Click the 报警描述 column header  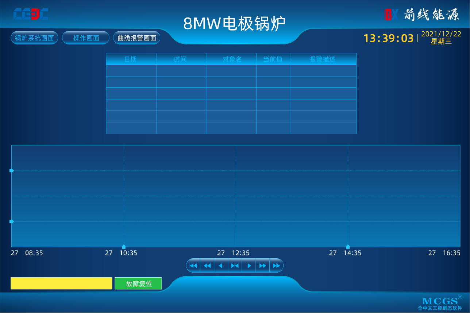323,59
